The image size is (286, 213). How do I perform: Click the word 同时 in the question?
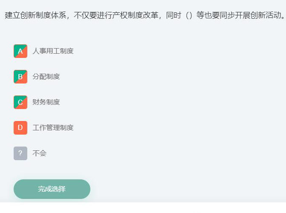click(173, 15)
